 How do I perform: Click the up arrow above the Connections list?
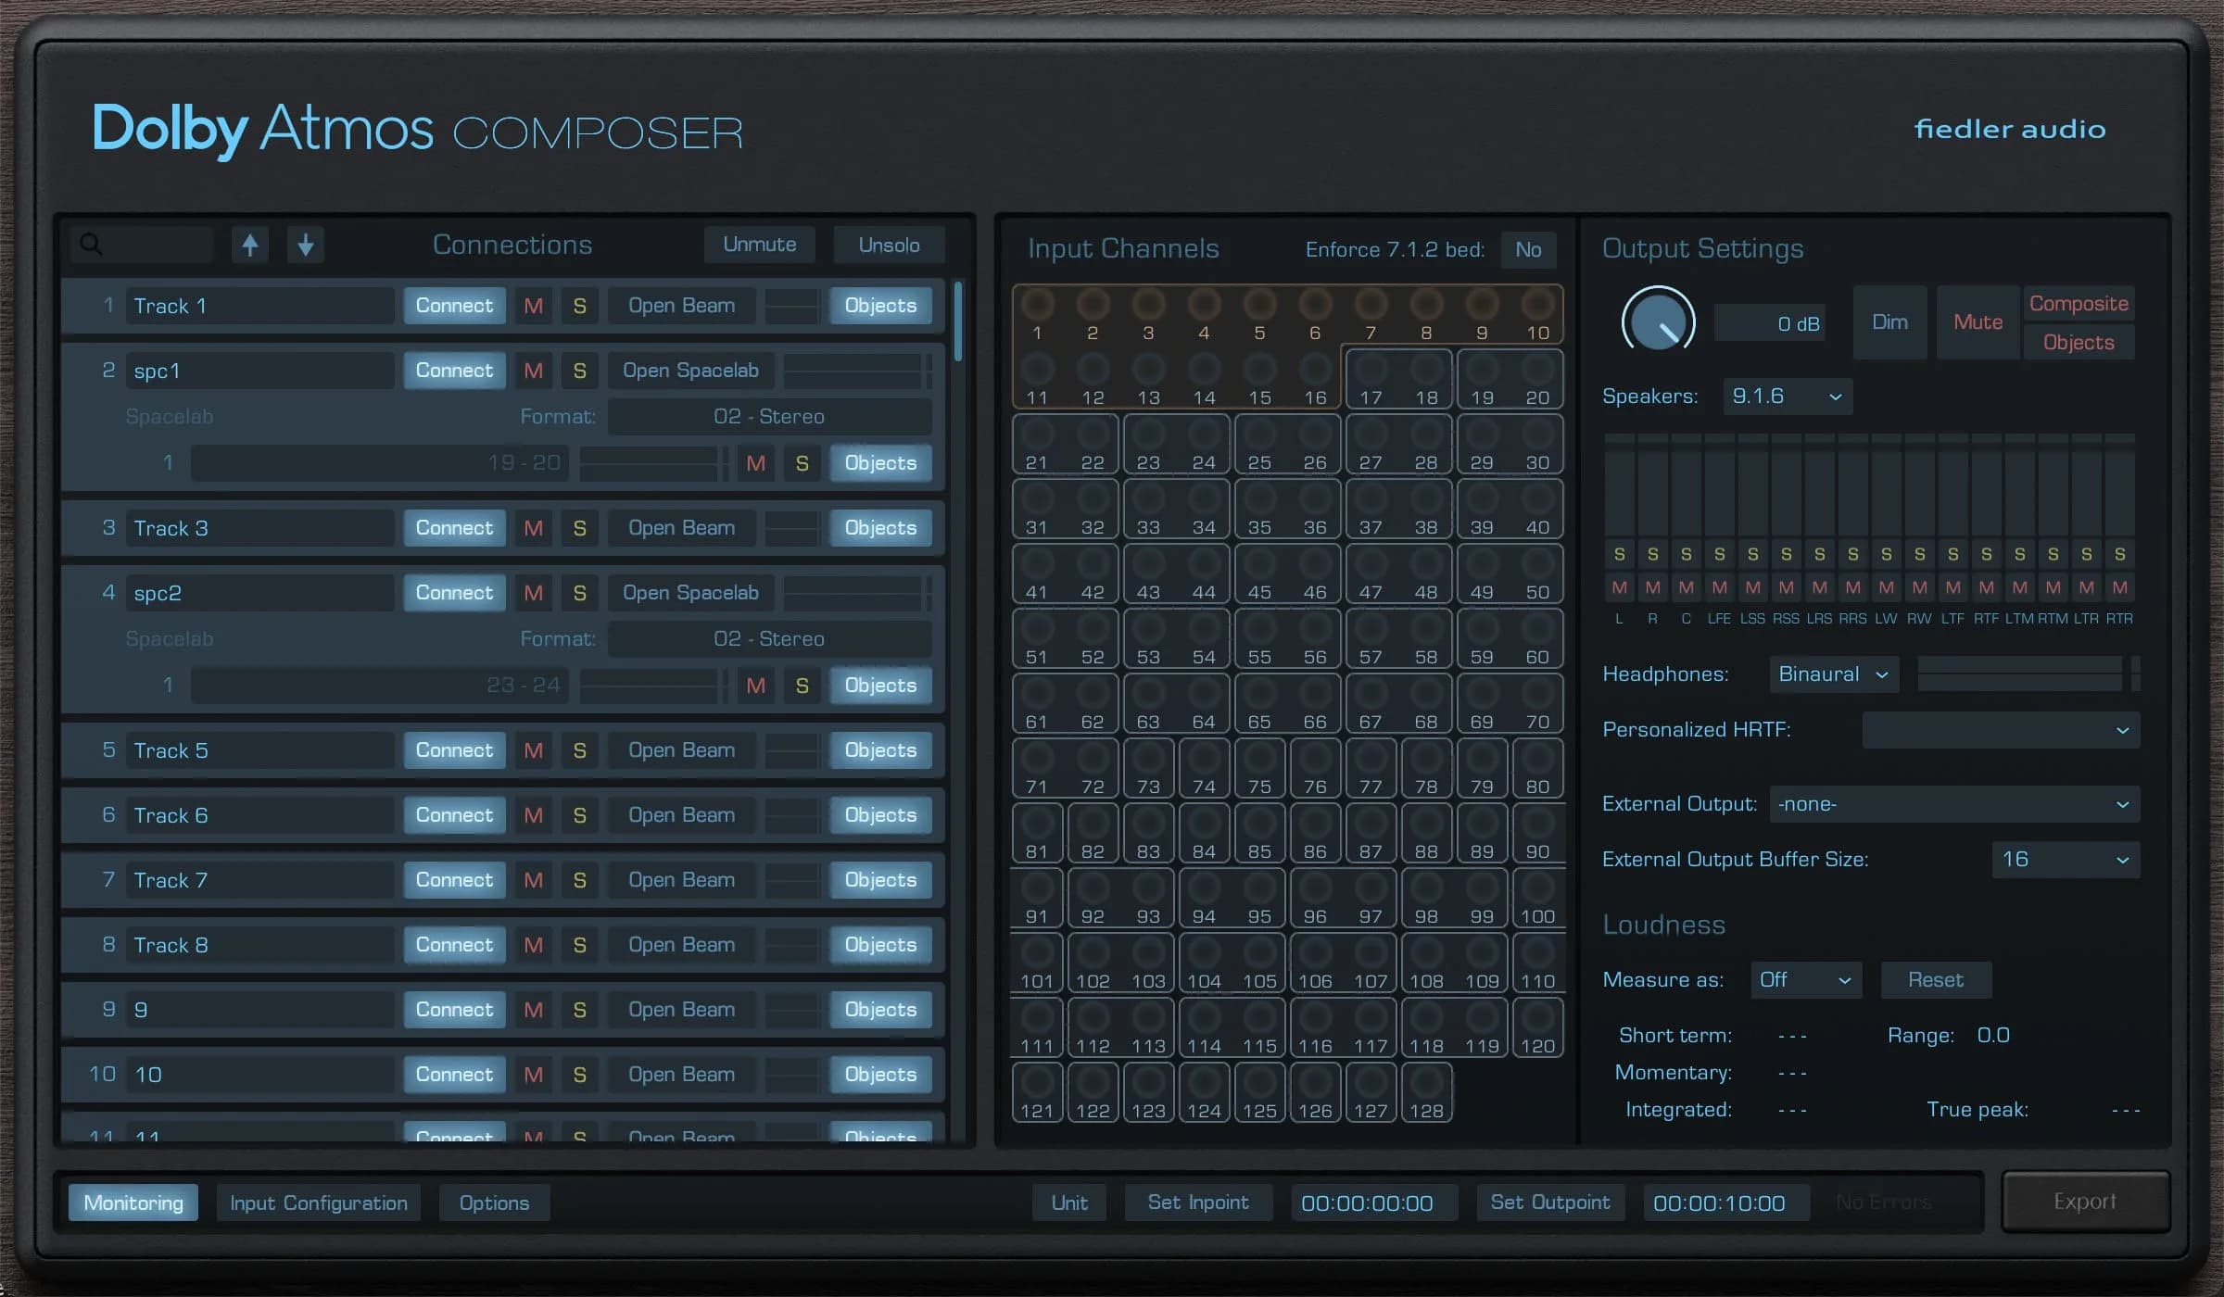click(x=248, y=245)
